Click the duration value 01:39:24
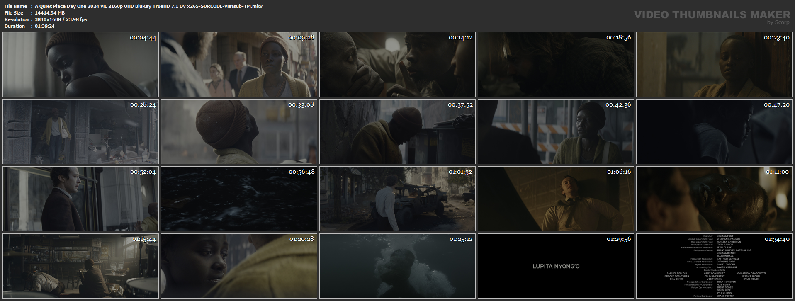The width and height of the screenshot is (795, 301). point(45,26)
